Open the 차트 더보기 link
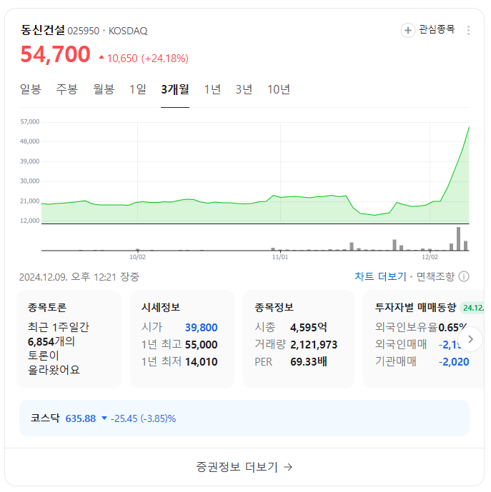Image resolution: width=491 pixels, height=492 pixels. pyautogui.click(x=380, y=276)
